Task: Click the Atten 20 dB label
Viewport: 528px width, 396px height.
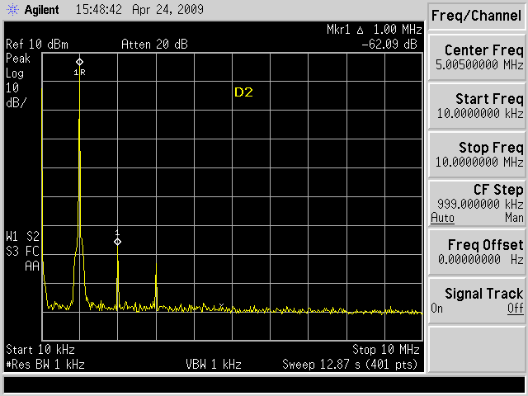Action: (x=154, y=45)
